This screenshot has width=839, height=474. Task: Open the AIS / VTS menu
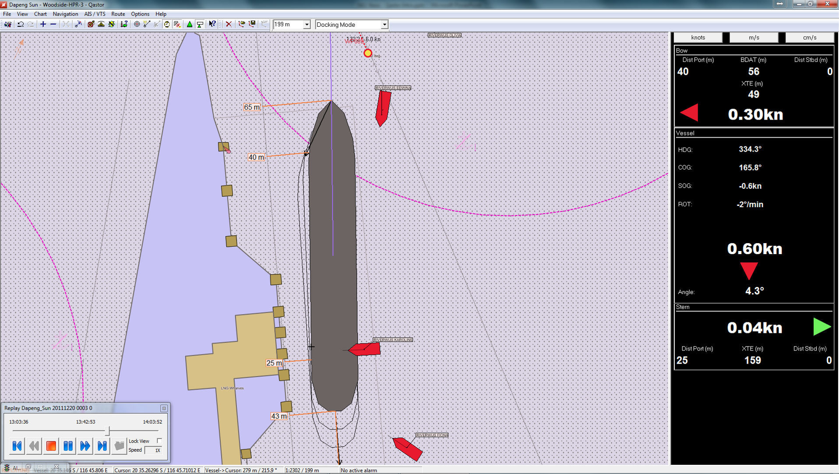94,14
